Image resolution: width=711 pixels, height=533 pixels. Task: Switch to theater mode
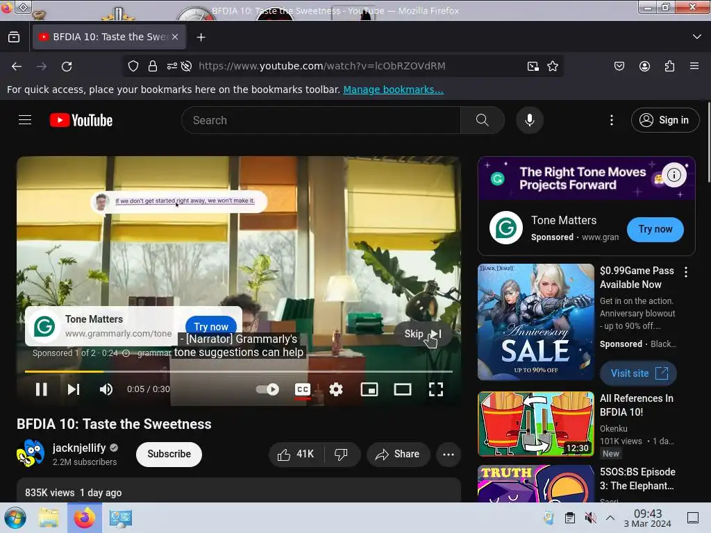pyautogui.click(x=403, y=389)
